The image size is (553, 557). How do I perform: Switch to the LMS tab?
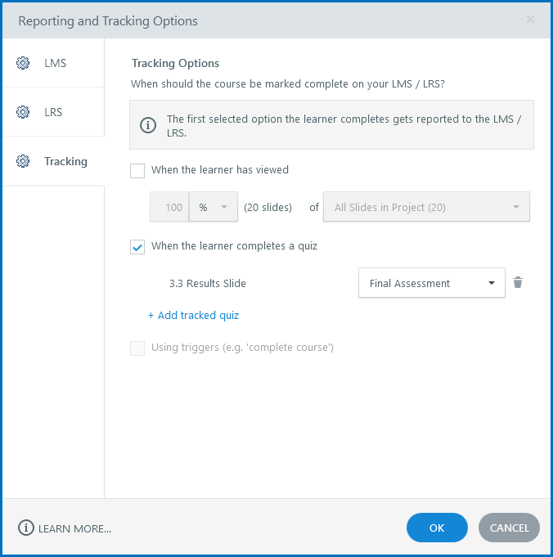click(55, 63)
